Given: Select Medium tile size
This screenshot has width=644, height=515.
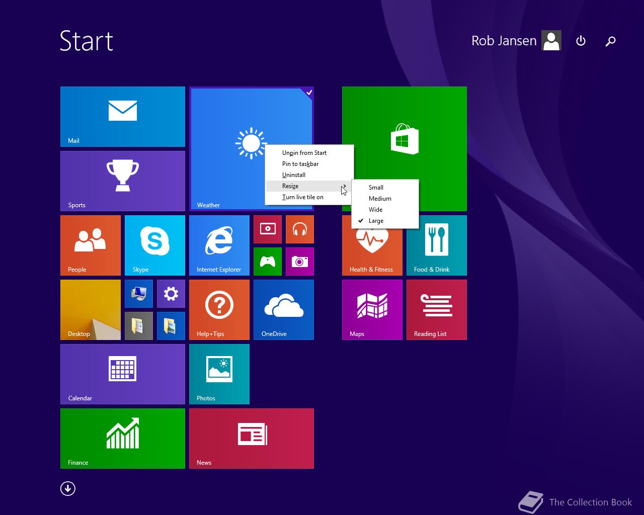Looking at the screenshot, I should [385, 199].
